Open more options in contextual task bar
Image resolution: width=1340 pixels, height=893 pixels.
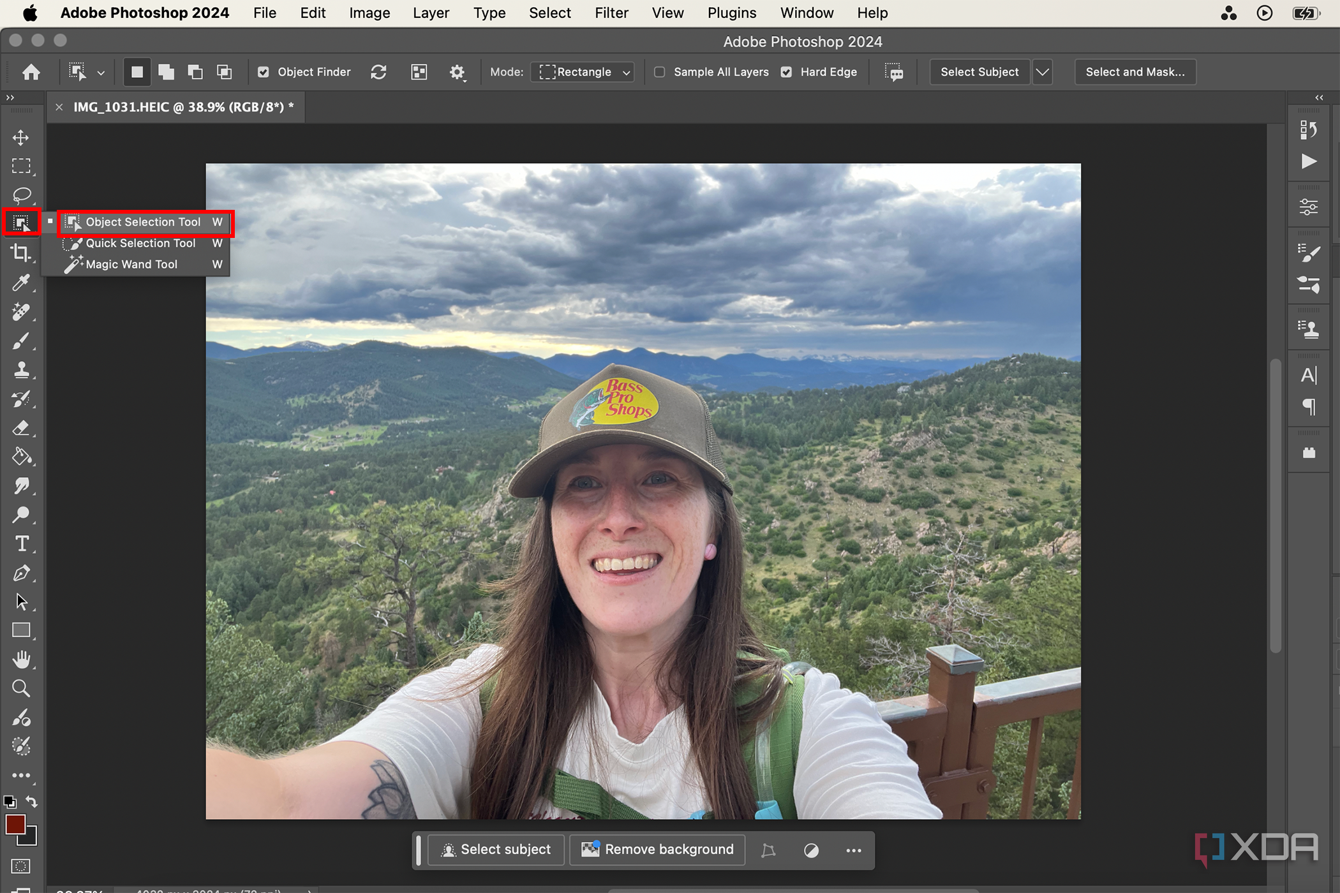click(x=854, y=850)
